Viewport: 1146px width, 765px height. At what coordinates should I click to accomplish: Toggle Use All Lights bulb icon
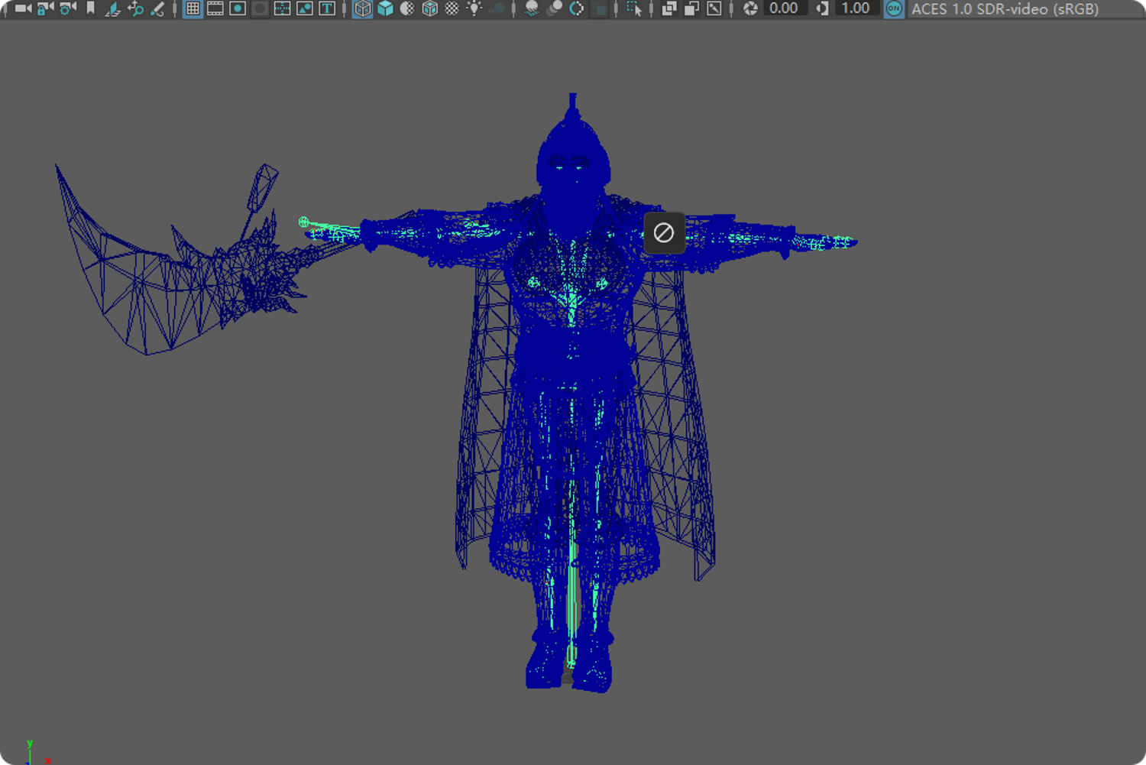coord(474,8)
